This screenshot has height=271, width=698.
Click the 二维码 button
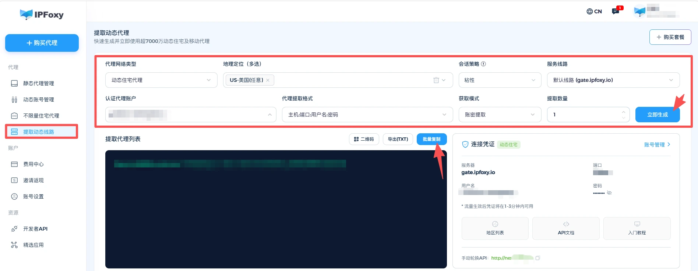coord(364,139)
